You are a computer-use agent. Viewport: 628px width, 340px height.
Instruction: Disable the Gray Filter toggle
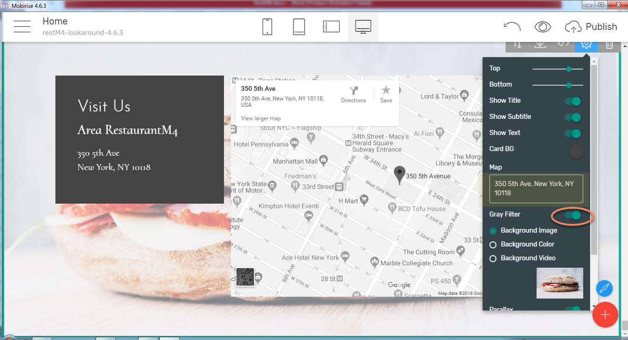click(x=573, y=215)
